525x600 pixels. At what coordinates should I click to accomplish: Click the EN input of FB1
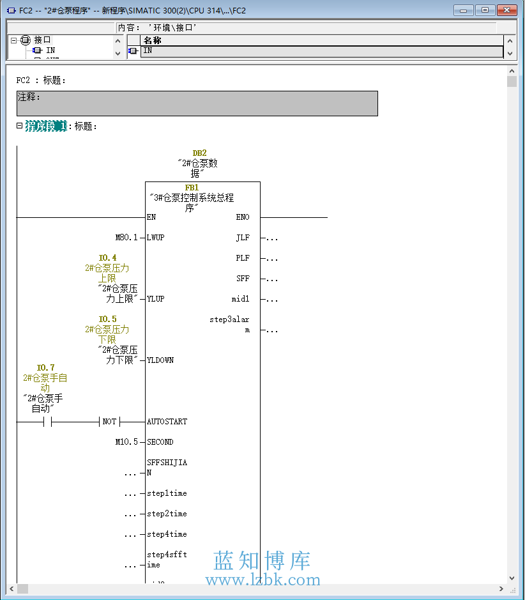(x=151, y=217)
